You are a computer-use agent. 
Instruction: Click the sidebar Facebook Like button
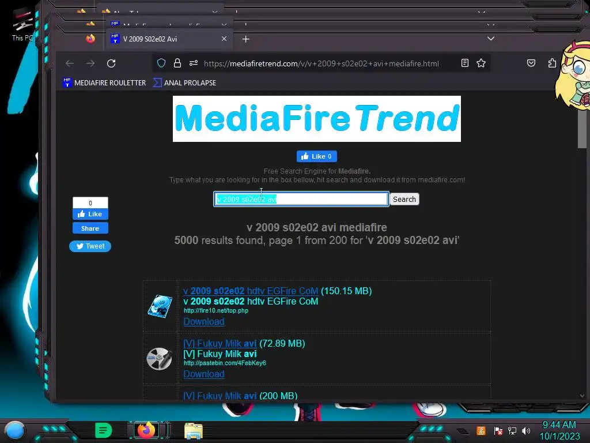pyautogui.click(x=90, y=214)
